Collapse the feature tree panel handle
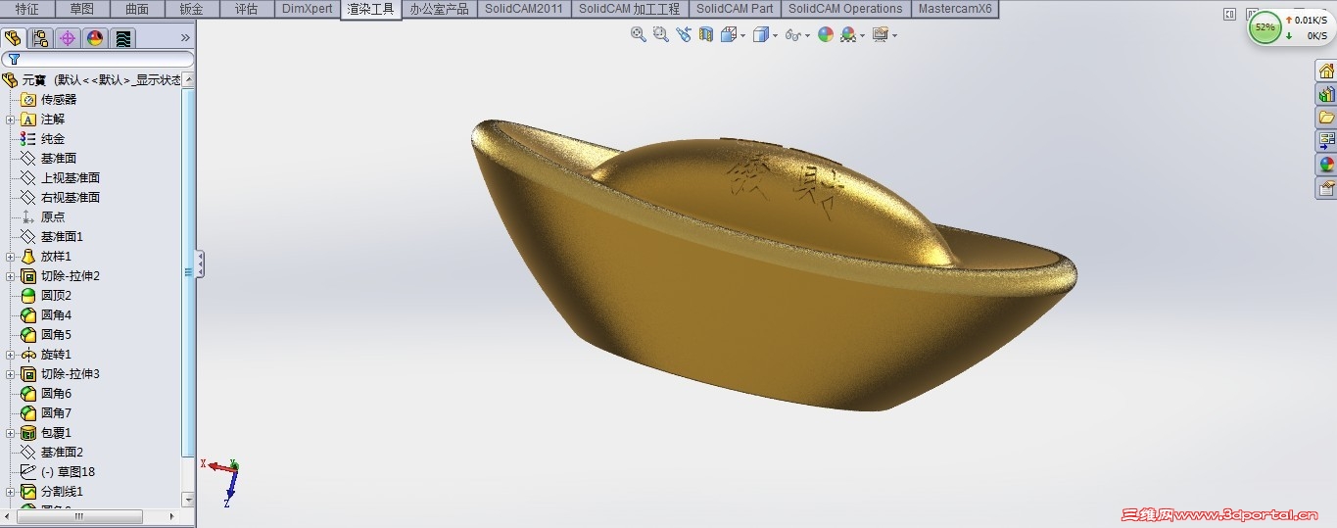The image size is (1337, 528). click(x=200, y=264)
